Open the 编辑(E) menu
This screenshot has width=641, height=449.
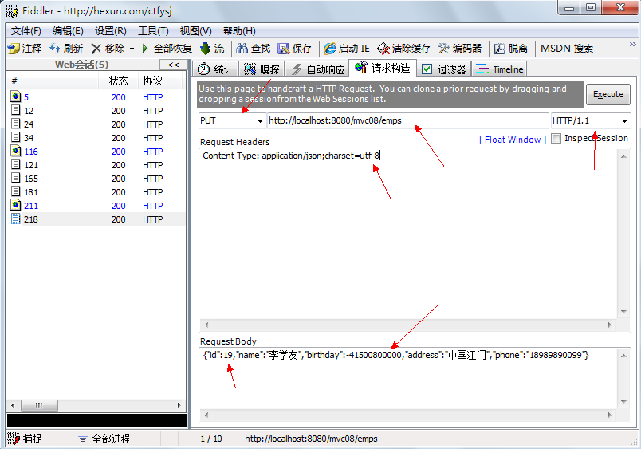pos(68,31)
